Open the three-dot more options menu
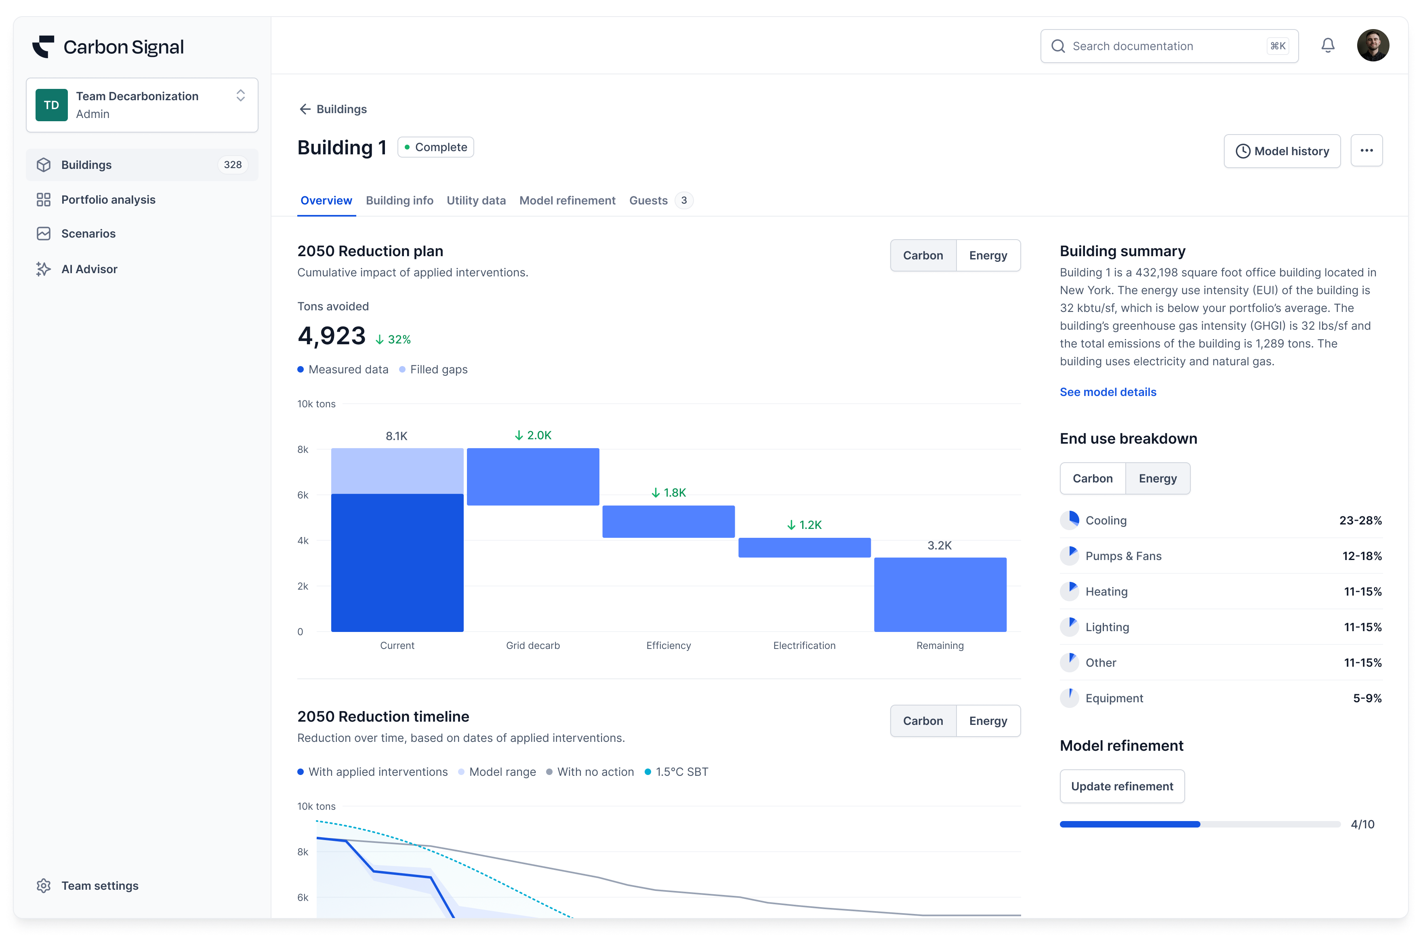The image size is (1421, 935). click(x=1366, y=151)
